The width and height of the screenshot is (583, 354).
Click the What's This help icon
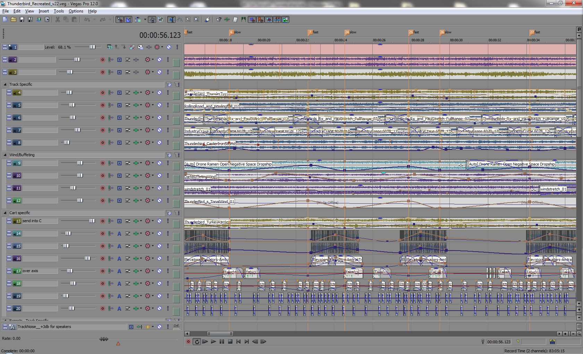point(219,20)
